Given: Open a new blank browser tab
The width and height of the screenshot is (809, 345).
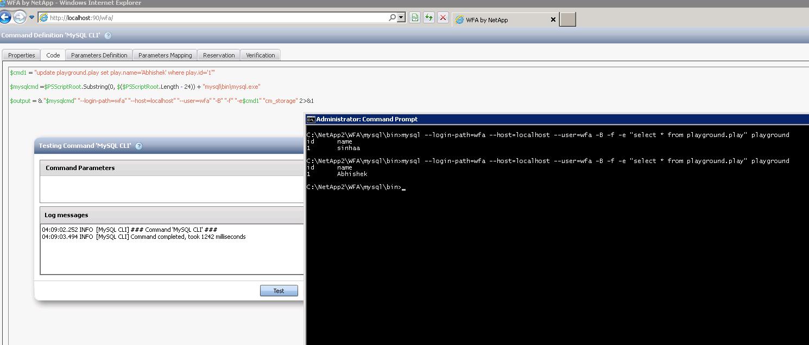Looking at the screenshot, I should click(x=567, y=19).
